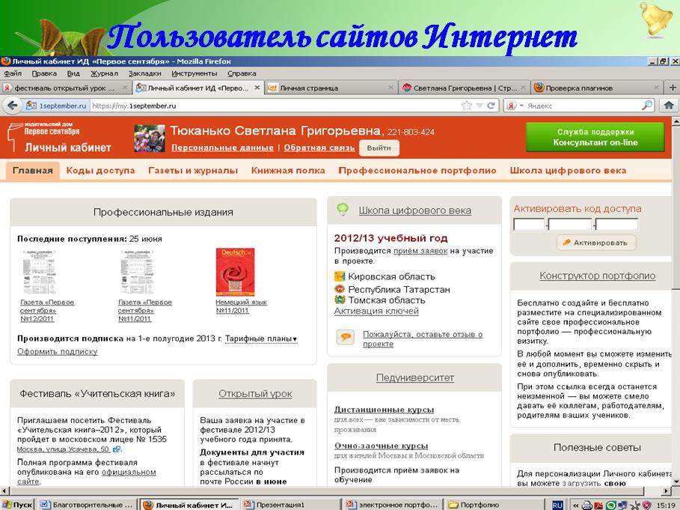Click the RU language indicator in the tray
680x510 pixels.
[x=557, y=505]
